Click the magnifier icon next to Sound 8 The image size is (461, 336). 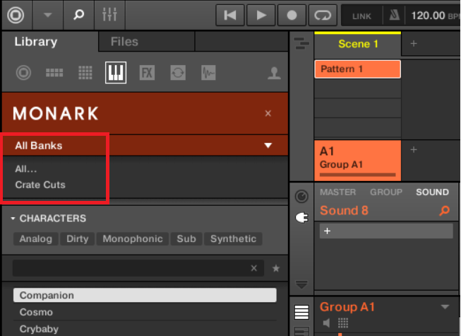444,211
